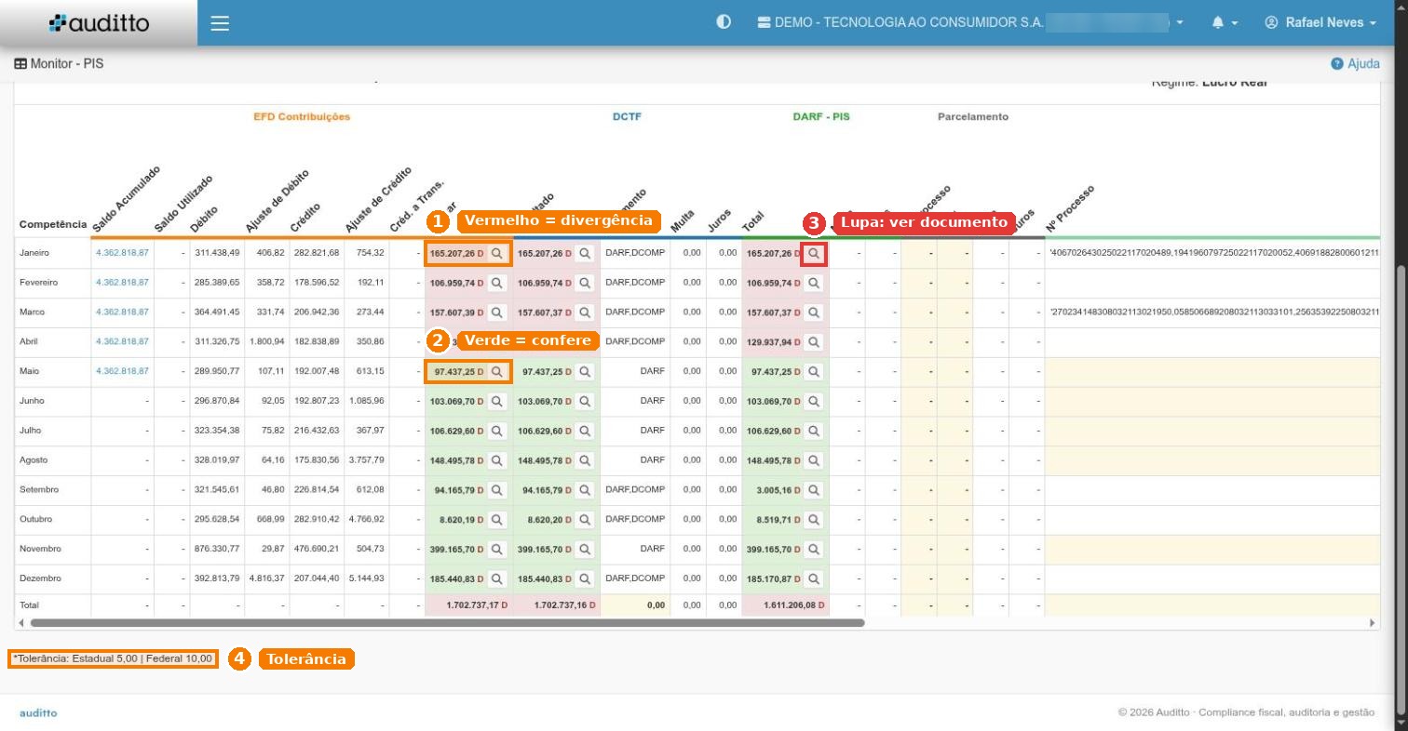Image resolution: width=1408 pixels, height=731 pixels.
Task: Open the DCTF magnifier in the Março row
Action: pos(585,312)
